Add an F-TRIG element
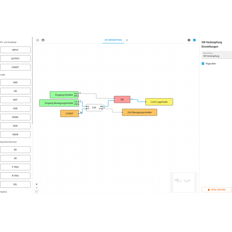 point(15,167)
